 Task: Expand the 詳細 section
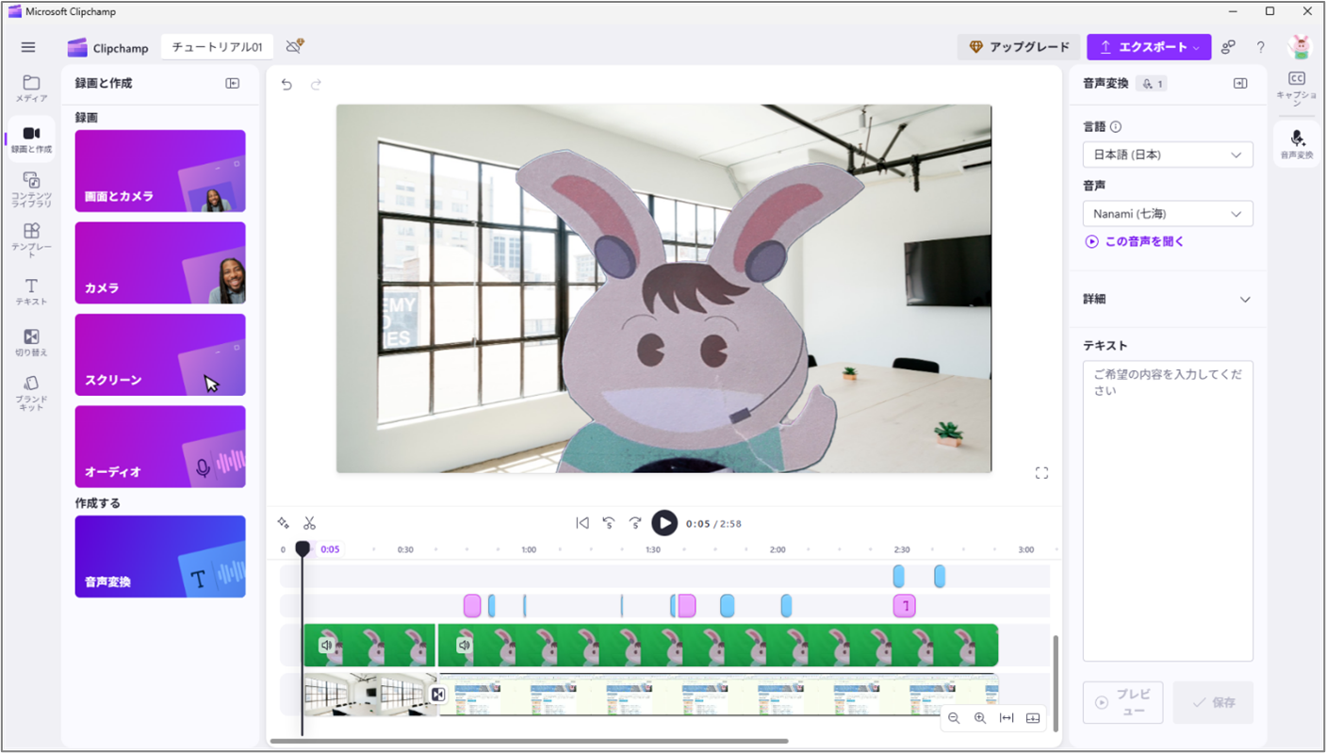click(x=1244, y=300)
